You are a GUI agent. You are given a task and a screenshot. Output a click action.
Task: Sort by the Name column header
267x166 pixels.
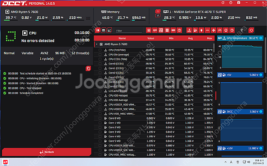122,38
